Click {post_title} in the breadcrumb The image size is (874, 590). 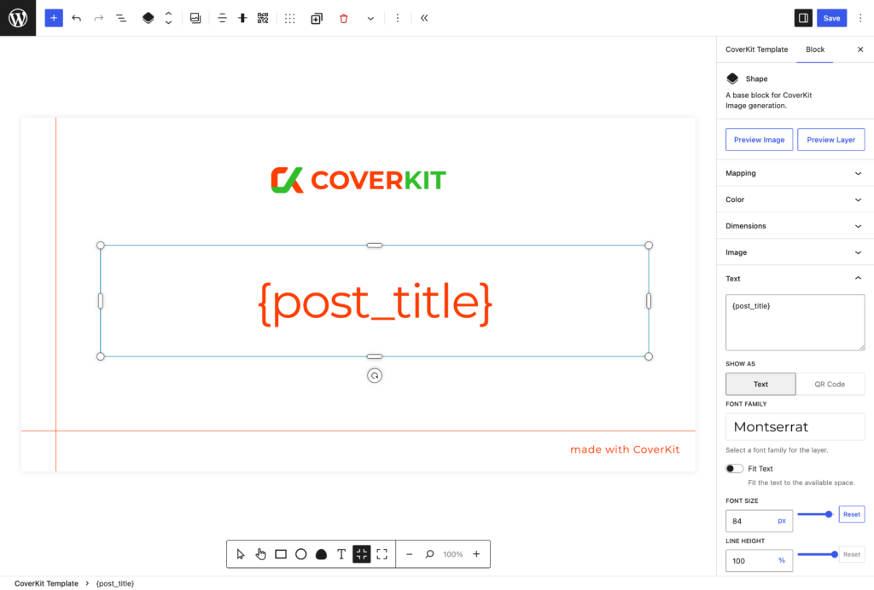115,583
